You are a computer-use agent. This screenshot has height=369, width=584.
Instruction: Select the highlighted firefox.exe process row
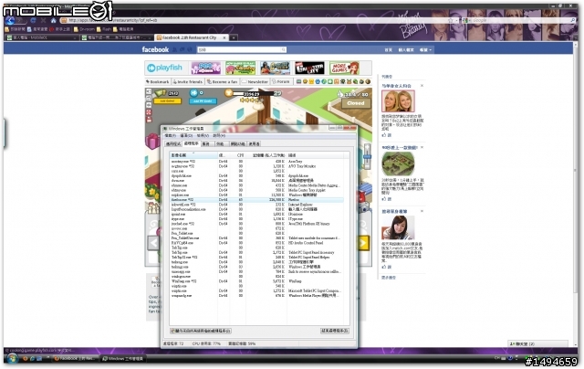(x=257, y=200)
